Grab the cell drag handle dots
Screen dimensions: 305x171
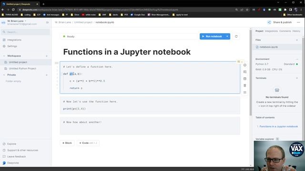[57, 63]
